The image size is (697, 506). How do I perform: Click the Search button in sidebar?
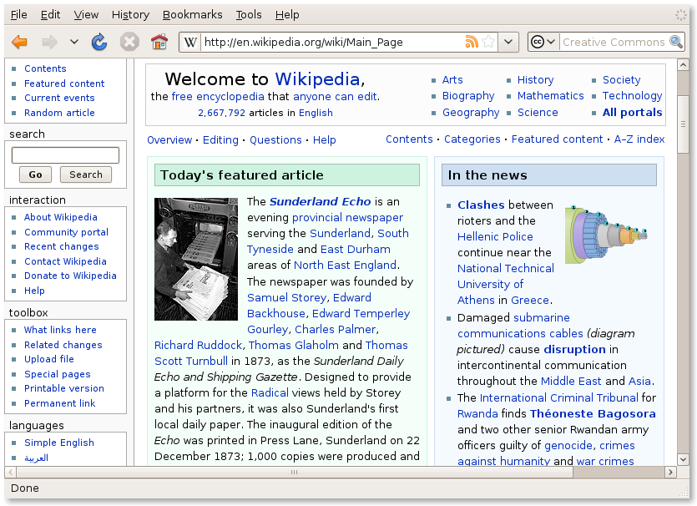click(86, 175)
